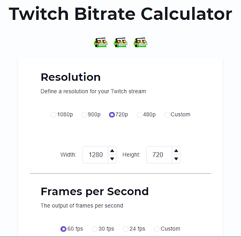The height and width of the screenshot is (237, 241).
Task: Choose the 720p resolution radio button
Action: pos(112,115)
